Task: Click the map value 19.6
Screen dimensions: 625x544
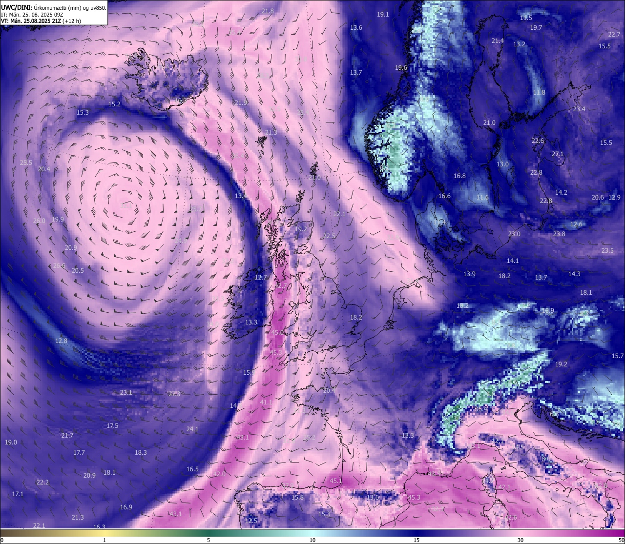Action: point(401,68)
